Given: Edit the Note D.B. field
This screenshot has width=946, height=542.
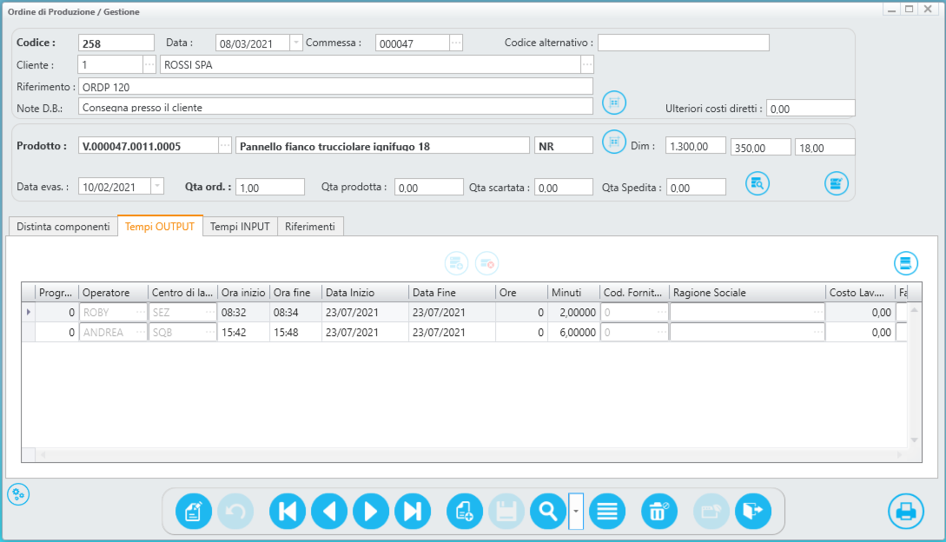Looking at the screenshot, I should (335, 107).
